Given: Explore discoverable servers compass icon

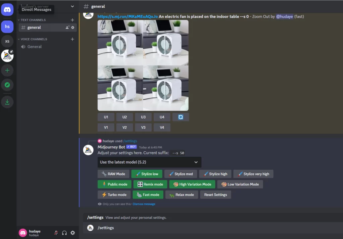Looking at the screenshot, I should pyautogui.click(x=7, y=85).
